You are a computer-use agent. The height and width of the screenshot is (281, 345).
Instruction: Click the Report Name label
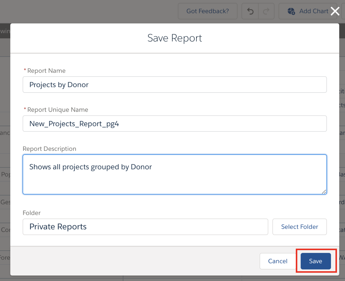tap(46, 71)
